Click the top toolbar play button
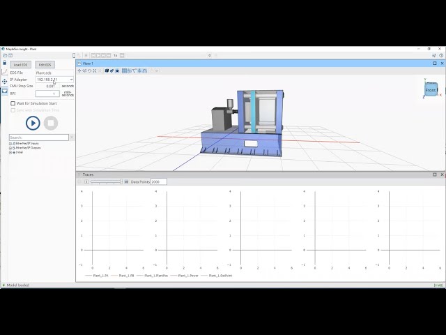The width and height of the screenshot is (446, 335). click(x=98, y=55)
